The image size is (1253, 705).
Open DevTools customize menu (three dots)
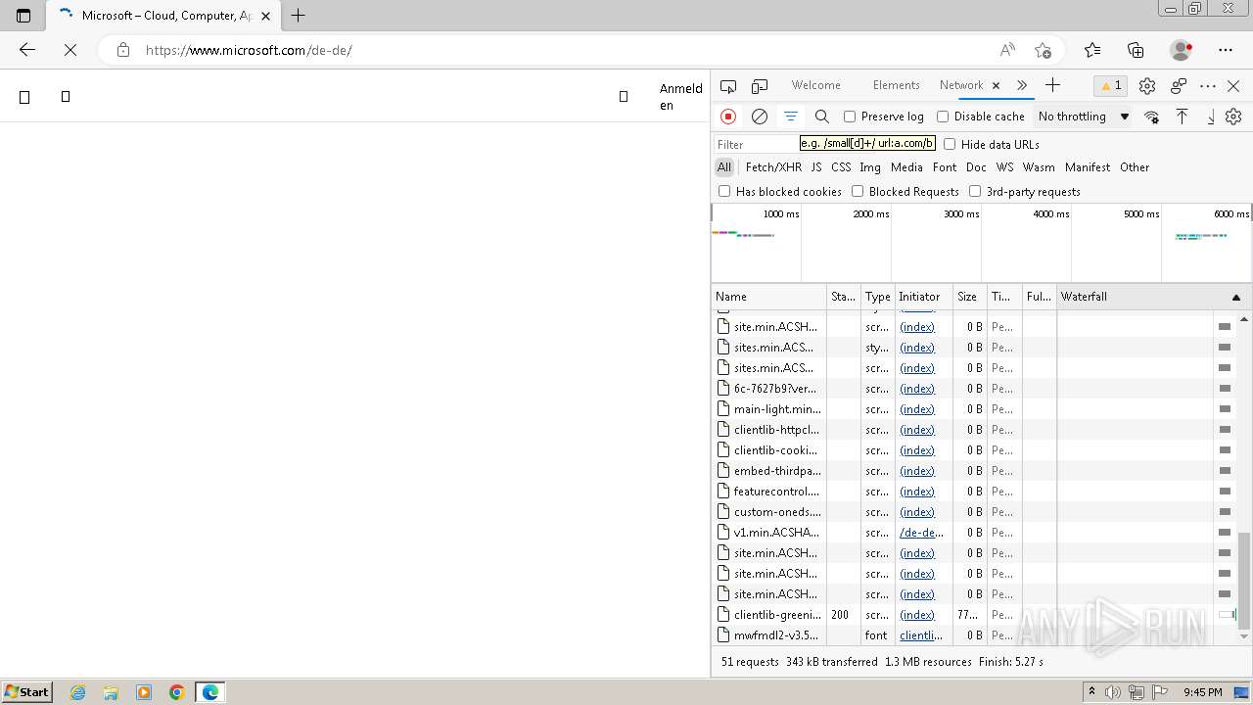(1208, 86)
